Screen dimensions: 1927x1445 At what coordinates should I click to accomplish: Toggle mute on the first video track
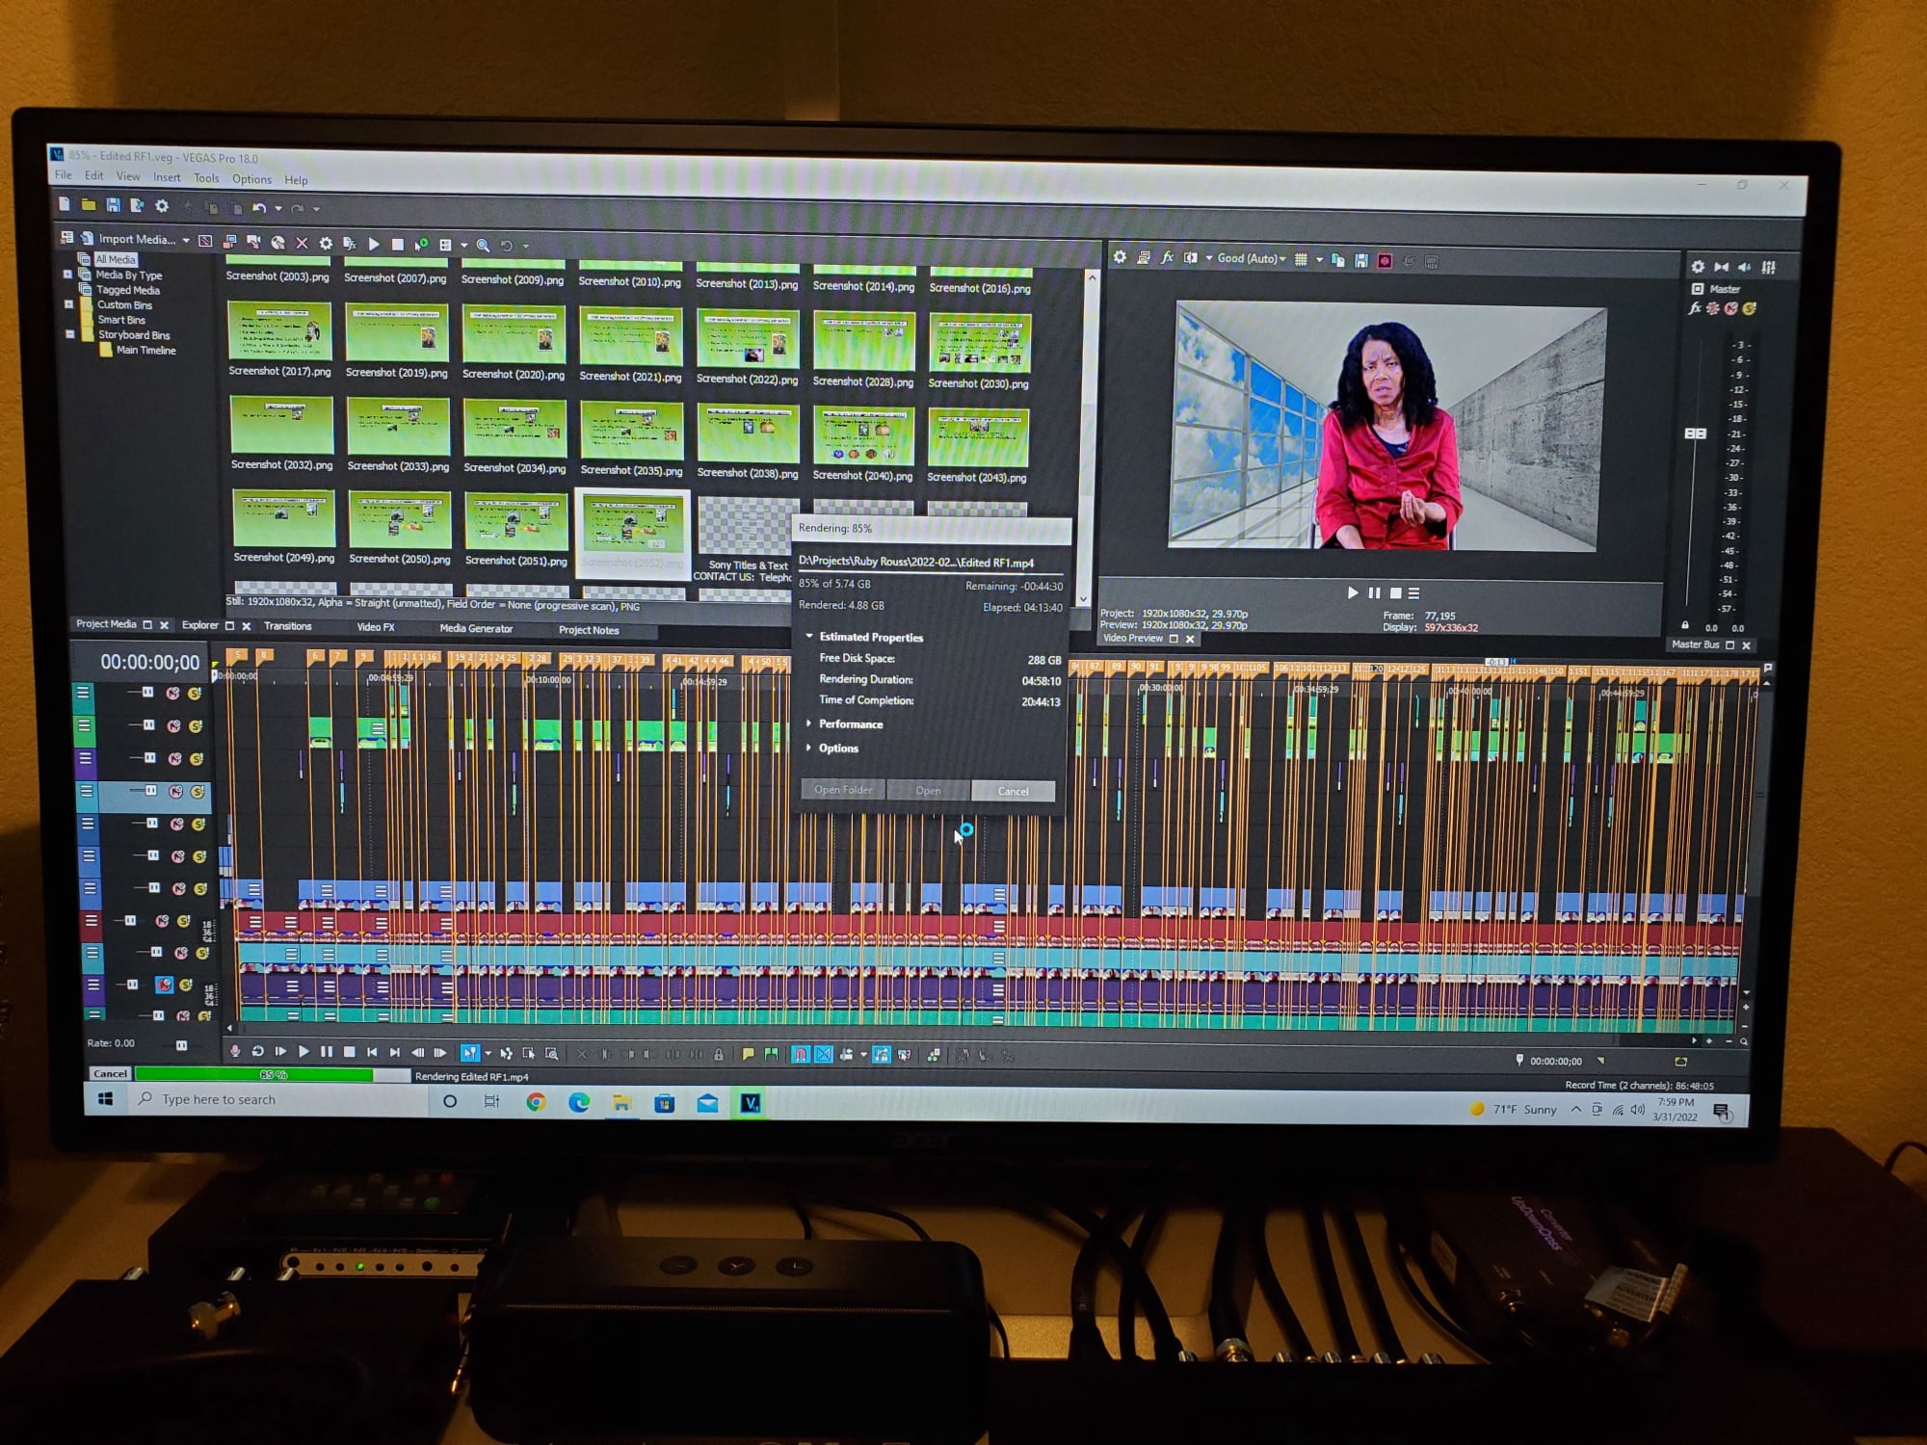(x=172, y=693)
